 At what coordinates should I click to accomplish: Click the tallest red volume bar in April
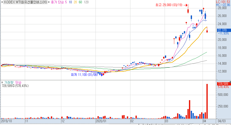coord(207,101)
